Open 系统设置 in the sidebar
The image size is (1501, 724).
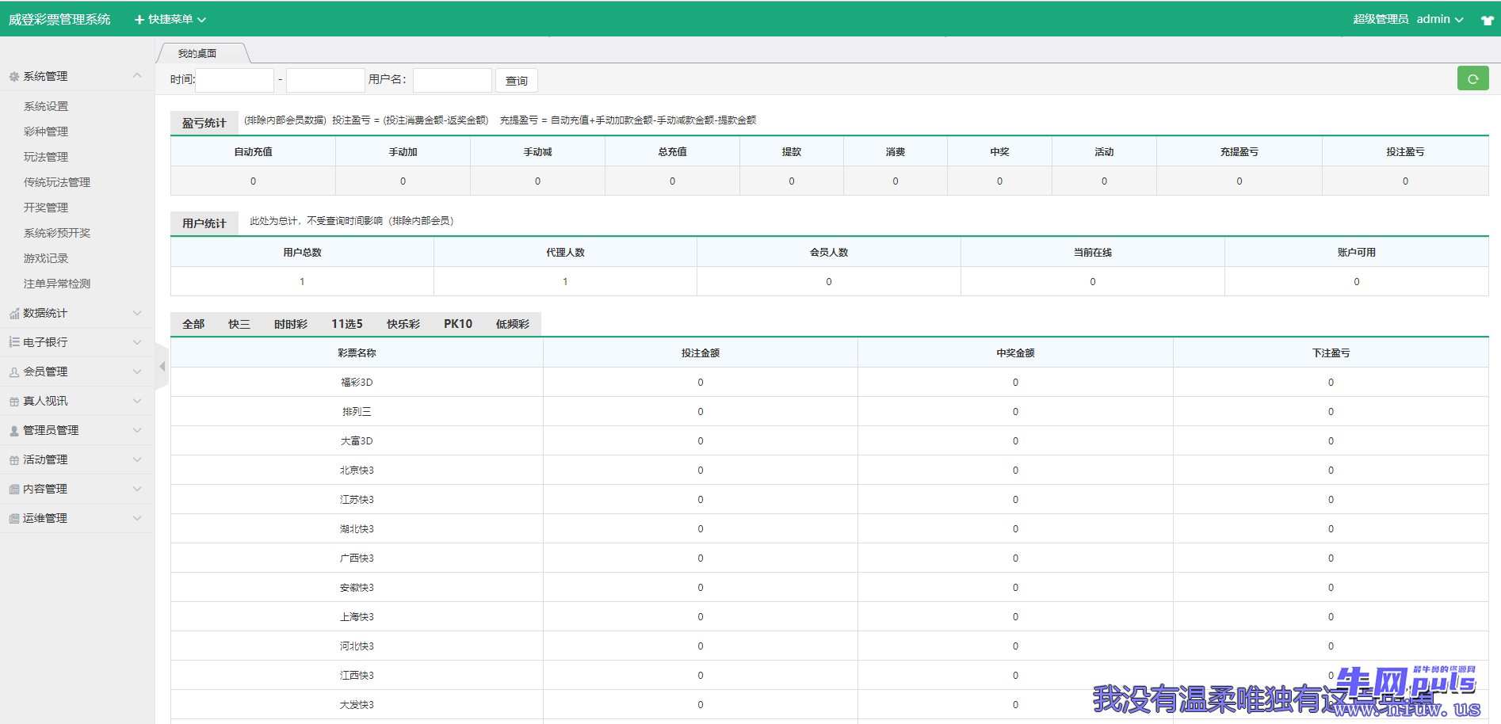tap(46, 106)
